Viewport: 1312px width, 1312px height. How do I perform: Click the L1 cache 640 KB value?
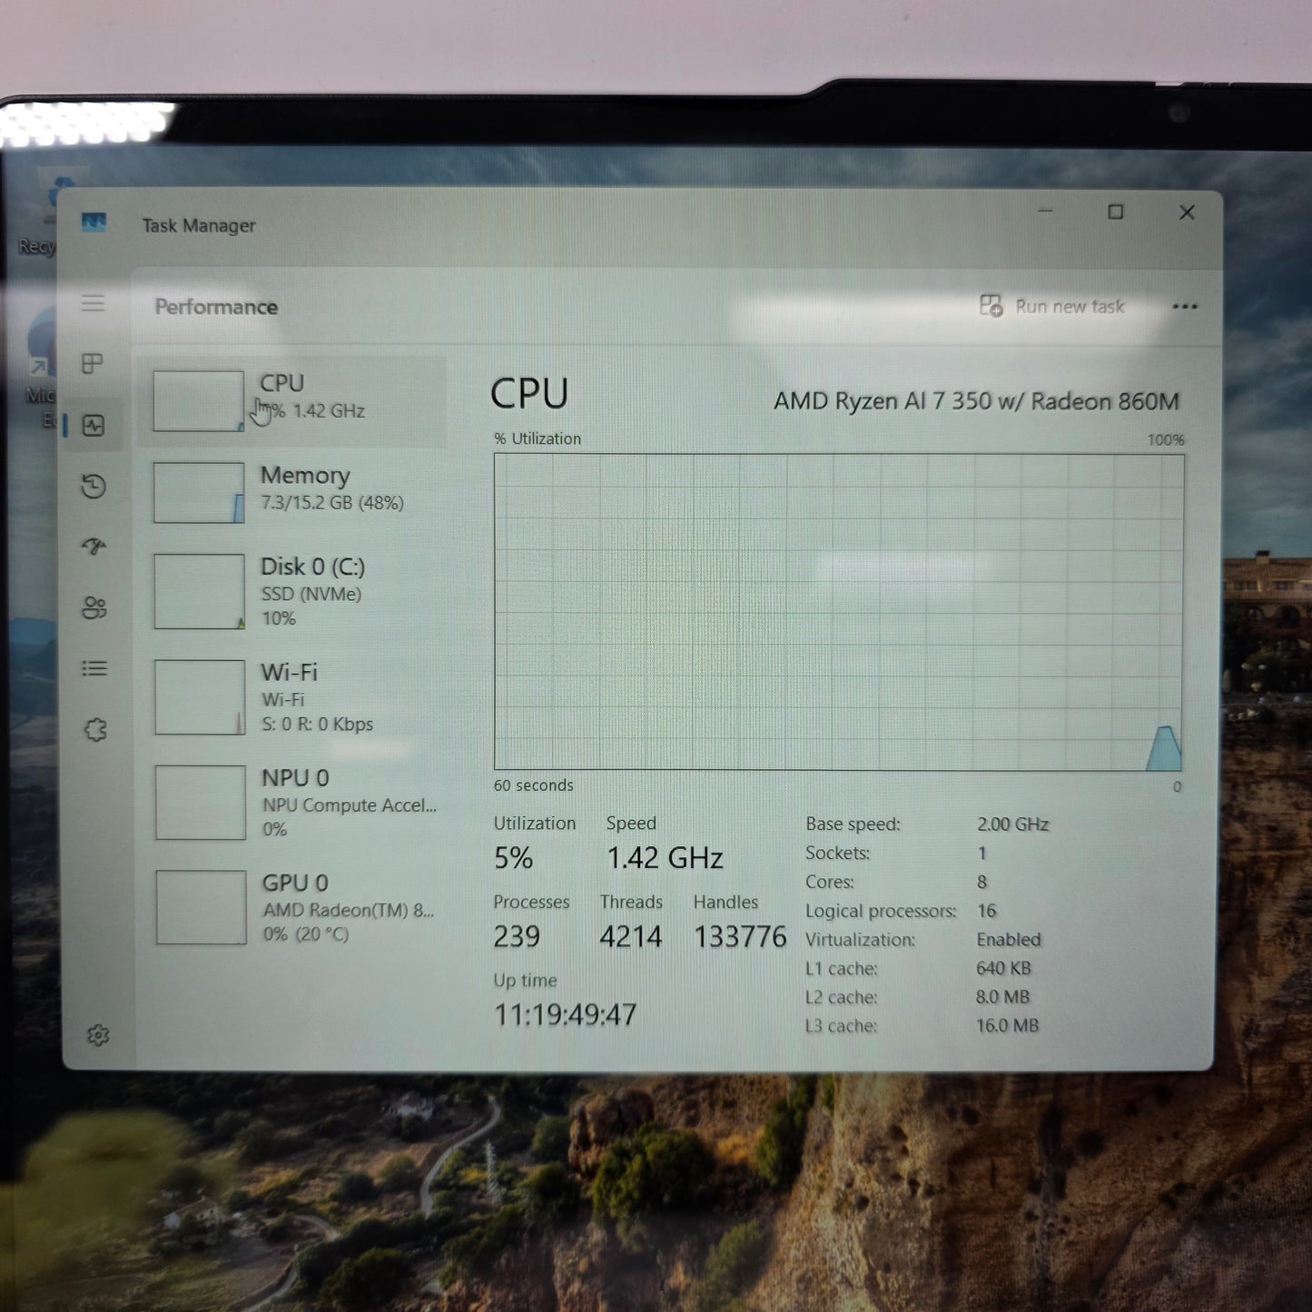[1003, 969]
